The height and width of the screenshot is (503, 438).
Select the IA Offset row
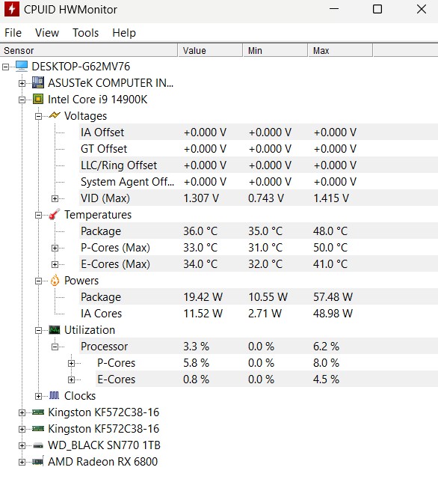259,132
